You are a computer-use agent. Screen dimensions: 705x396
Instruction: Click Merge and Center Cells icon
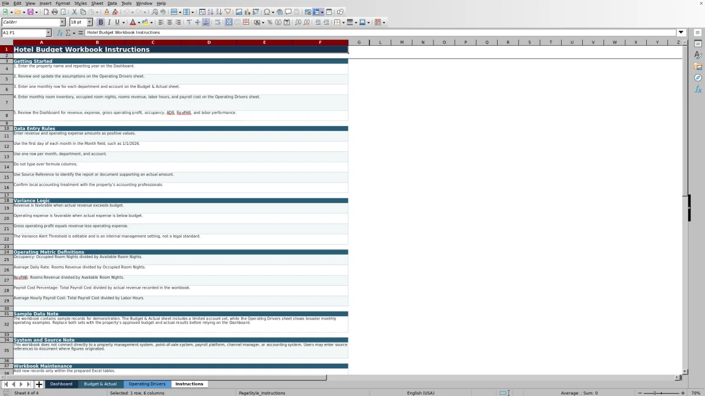[x=229, y=22]
